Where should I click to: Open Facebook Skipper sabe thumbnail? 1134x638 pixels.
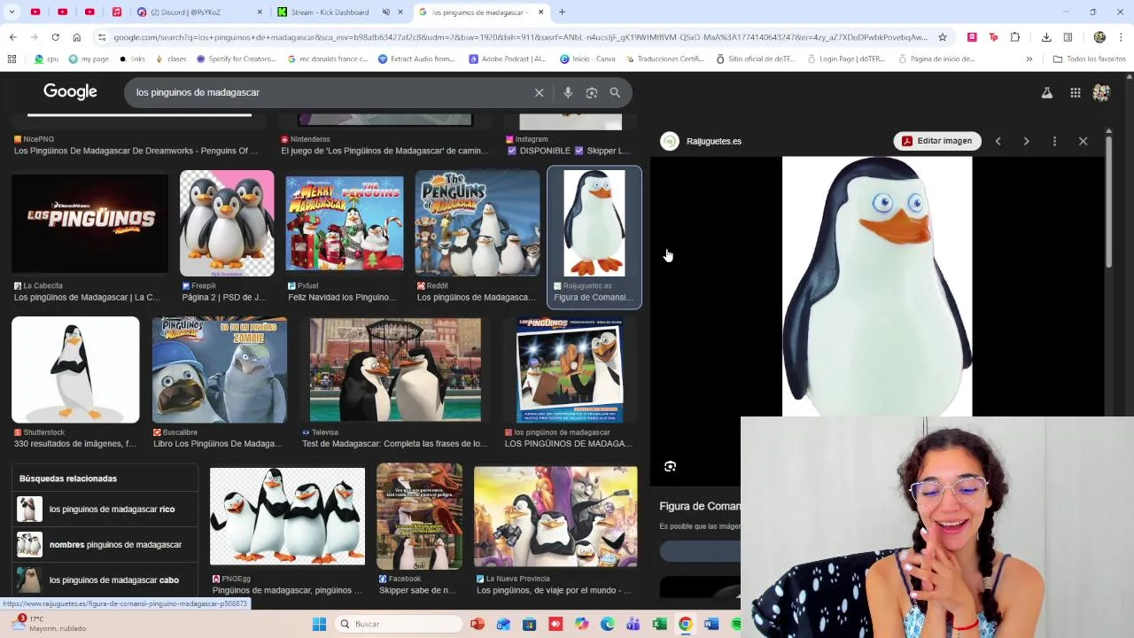click(x=419, y=517)
